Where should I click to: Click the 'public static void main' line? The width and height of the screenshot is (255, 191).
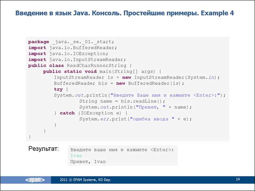102,71
